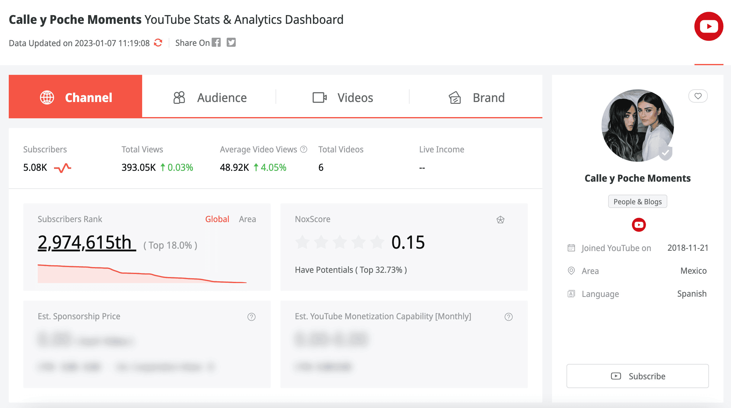731x408 pixels.
Task: Toggle to Area subscribers rank view
Action: click(247, 219)
